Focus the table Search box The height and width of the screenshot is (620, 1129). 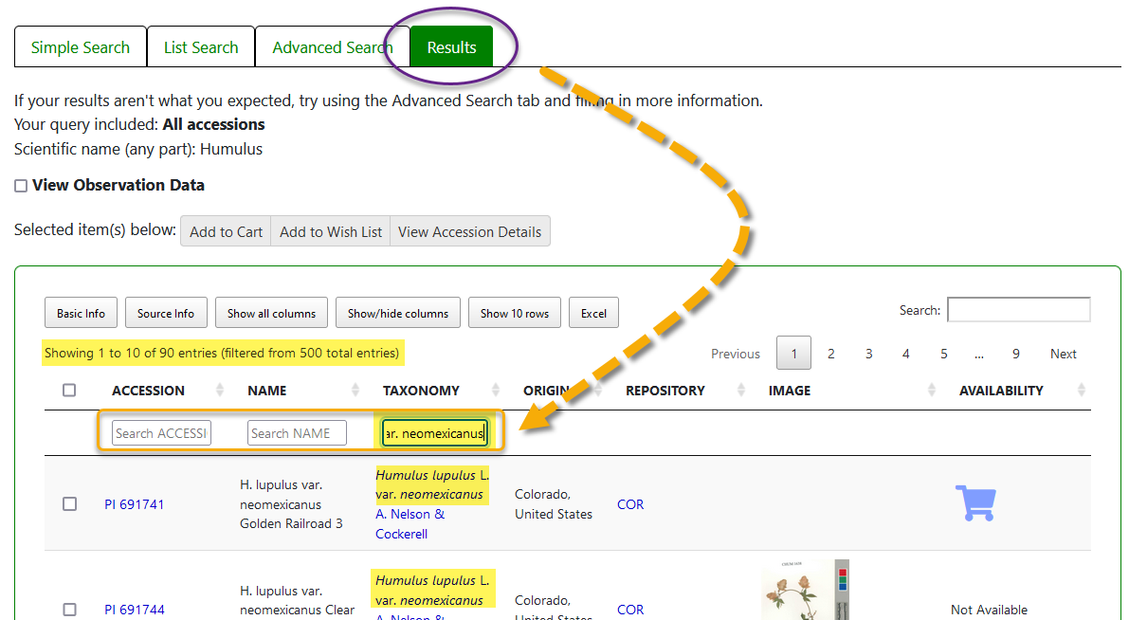(x=1018, y=310)
